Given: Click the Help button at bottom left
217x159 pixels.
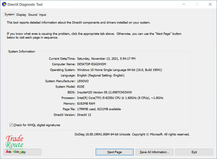Looking at the screenshot, I should pyautogui.click(x=22, y=152).
